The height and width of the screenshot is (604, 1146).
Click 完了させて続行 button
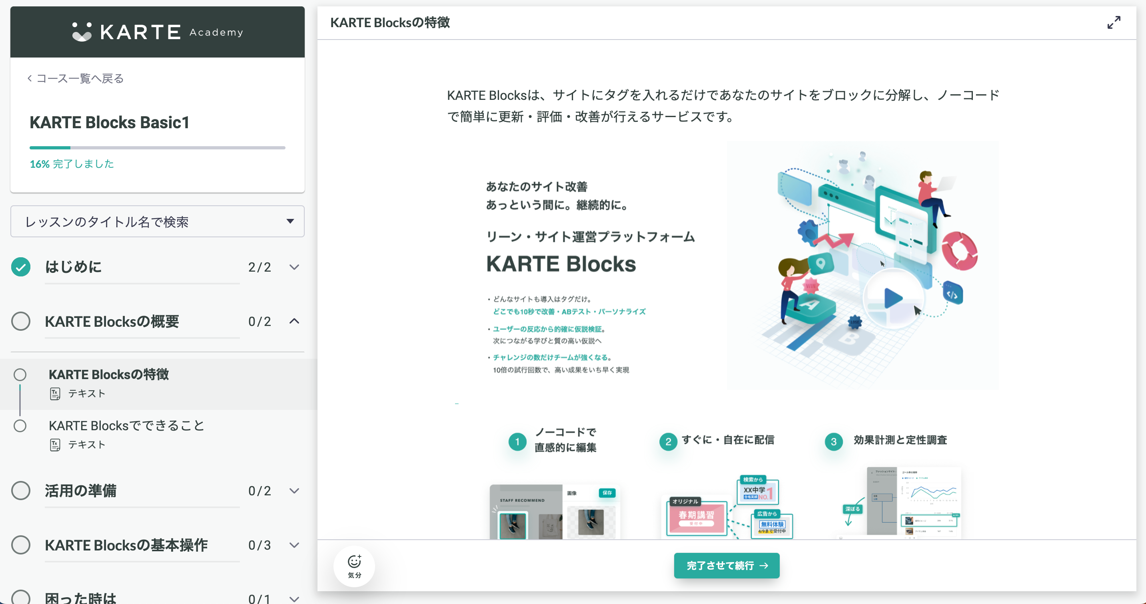pos(727,565)
